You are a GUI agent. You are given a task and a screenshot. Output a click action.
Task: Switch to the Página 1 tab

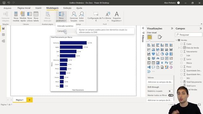click(20, 100)
